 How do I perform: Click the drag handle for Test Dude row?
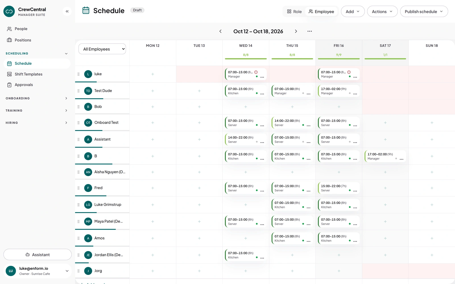click(78, 91)
